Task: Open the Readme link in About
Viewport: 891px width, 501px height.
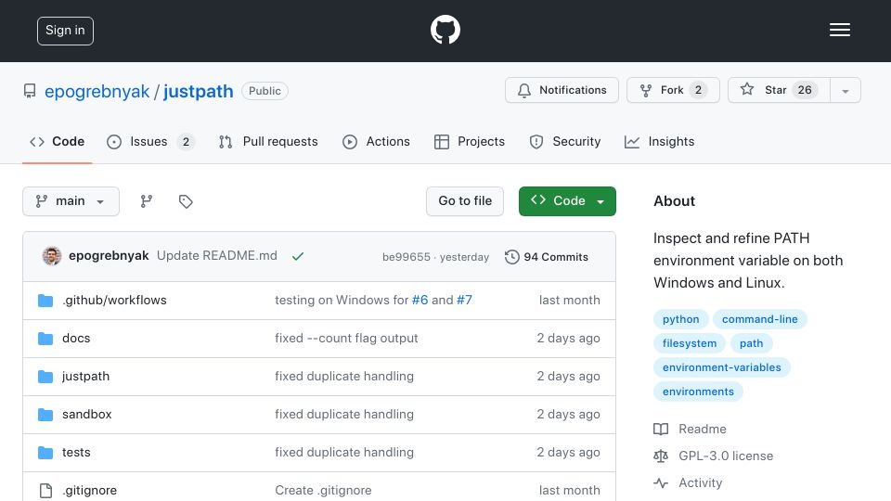Action: pyautogui.click(x=703, y=429)
